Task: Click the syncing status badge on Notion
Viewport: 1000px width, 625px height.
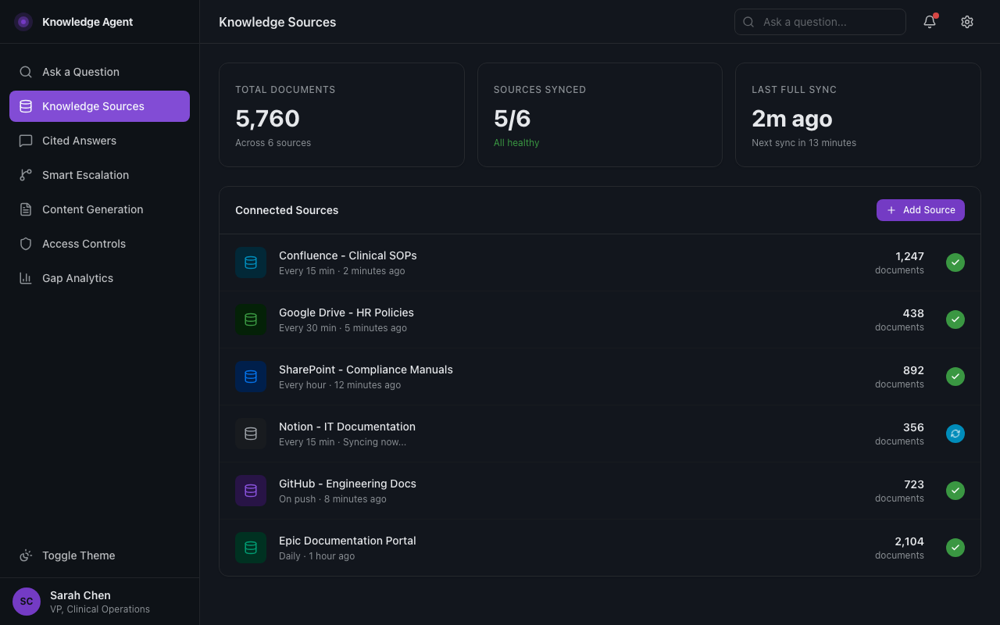Action: point(955,434)
